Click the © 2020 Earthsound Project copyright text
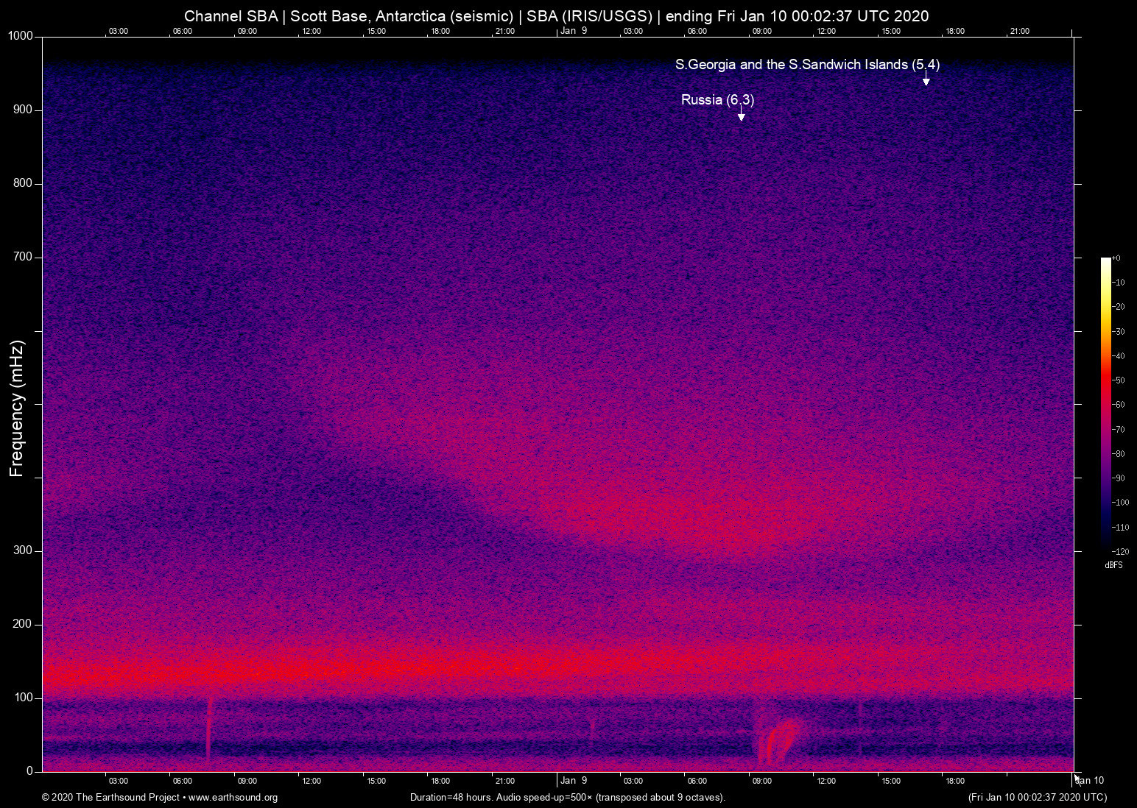The height and width of the screenshot is (808, 1137). click(110, 798)
